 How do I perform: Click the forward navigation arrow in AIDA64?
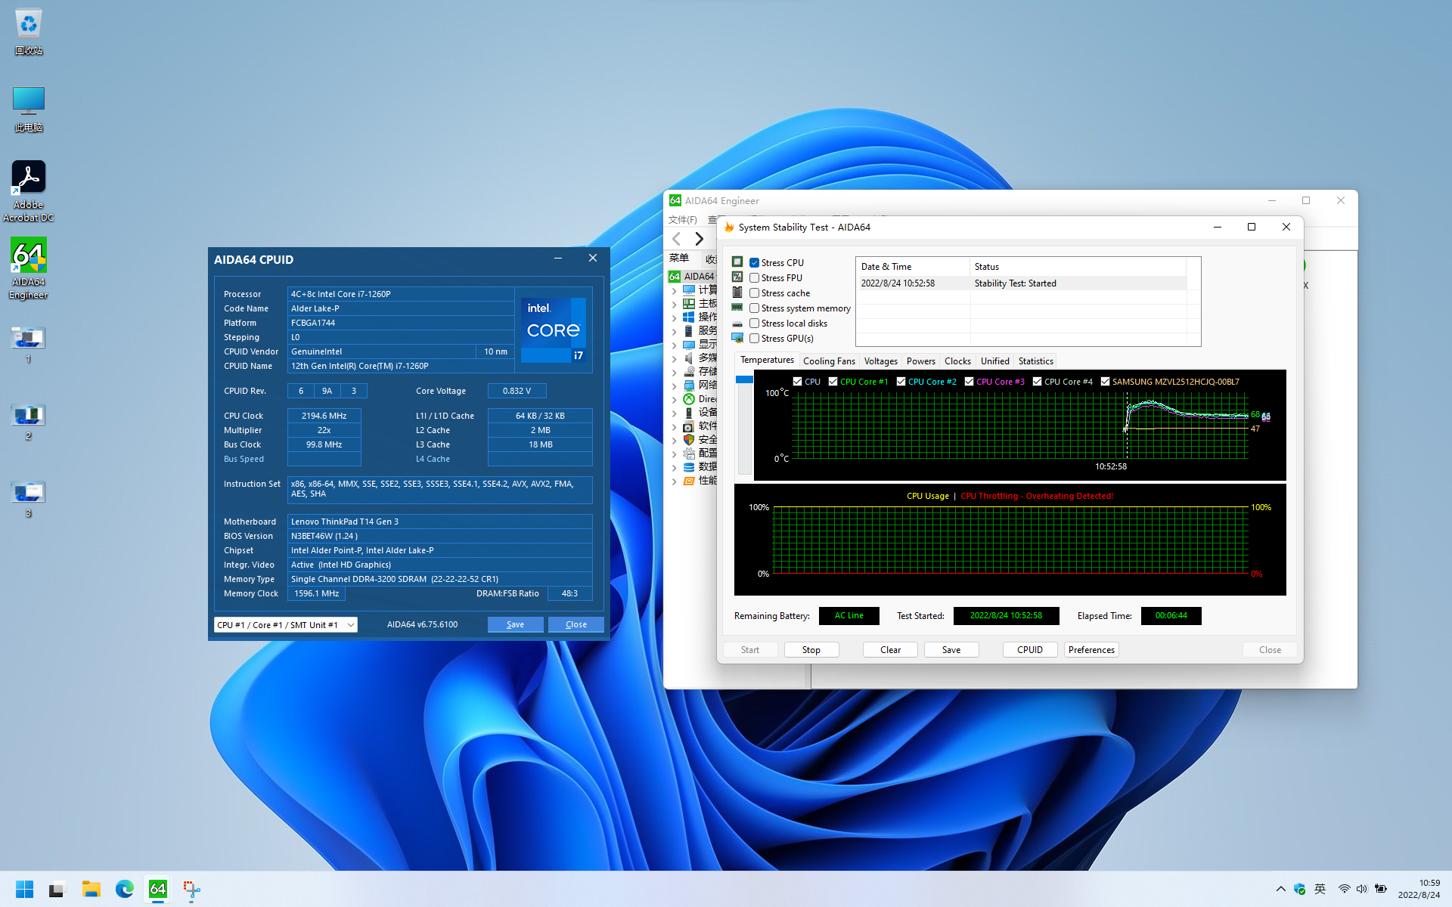tap(700, 239)
